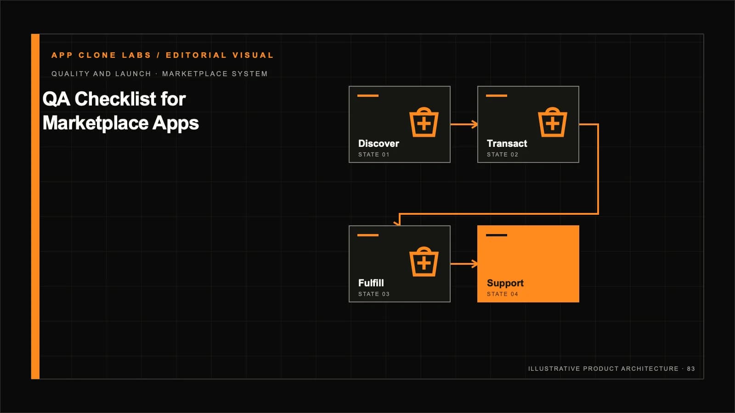Click the ILLUSTRATIVE PRODUCT ARCHITECTURE · 83 footer
This screenshot has height=413, width=735.
pyautogui.click(x=611, y=368)
